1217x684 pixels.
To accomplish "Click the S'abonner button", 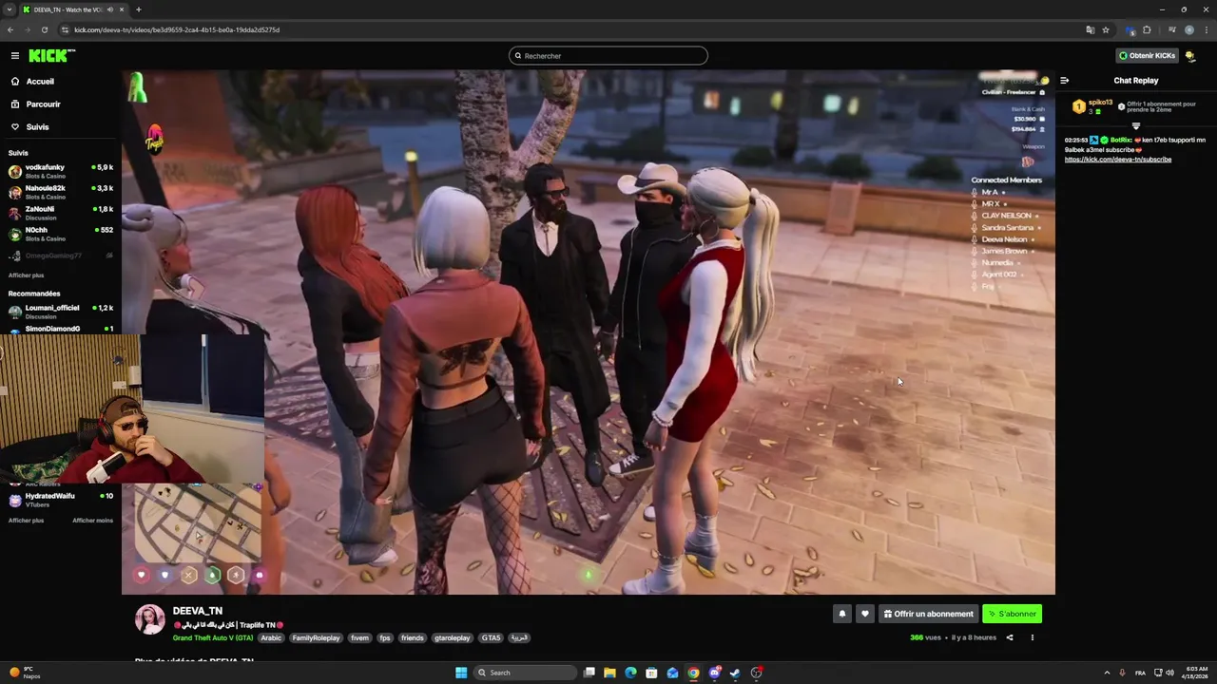I will 1012,614.
